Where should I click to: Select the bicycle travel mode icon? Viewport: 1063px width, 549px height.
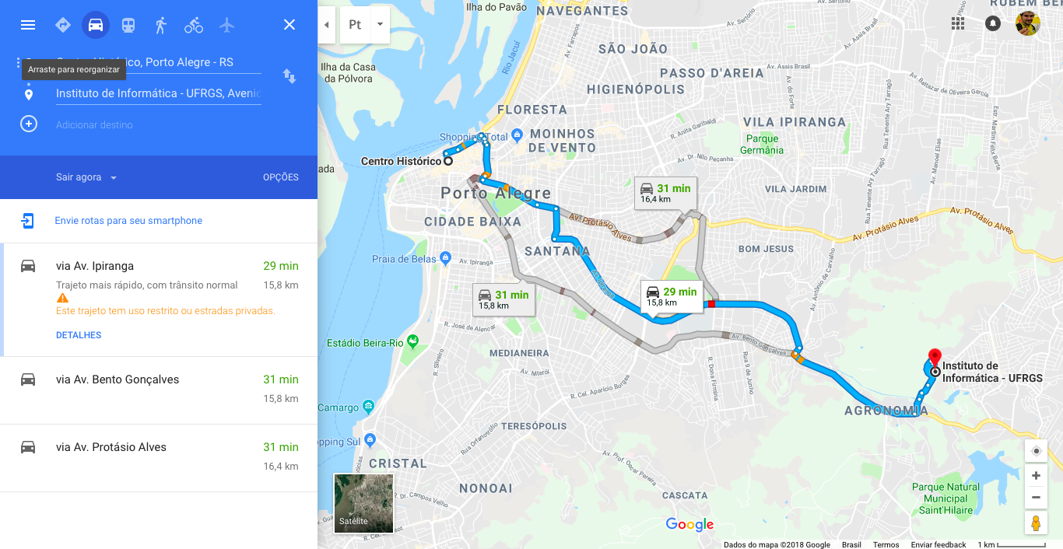[194, 25]
